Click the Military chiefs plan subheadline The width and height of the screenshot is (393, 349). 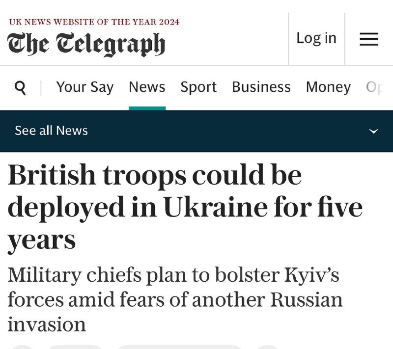coord(175,299)
